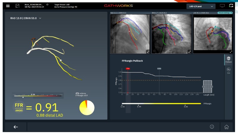Viewport: 238px width, 133px height.
Task: Expand the RAO 13.8 CRAN 53.0 view dropdown
Action: tap(40, 18)
